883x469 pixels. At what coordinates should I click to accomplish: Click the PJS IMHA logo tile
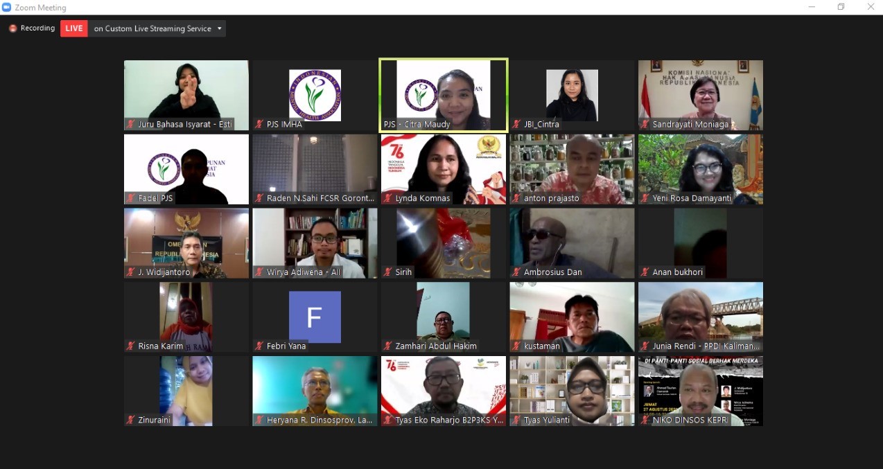(315, 95)
